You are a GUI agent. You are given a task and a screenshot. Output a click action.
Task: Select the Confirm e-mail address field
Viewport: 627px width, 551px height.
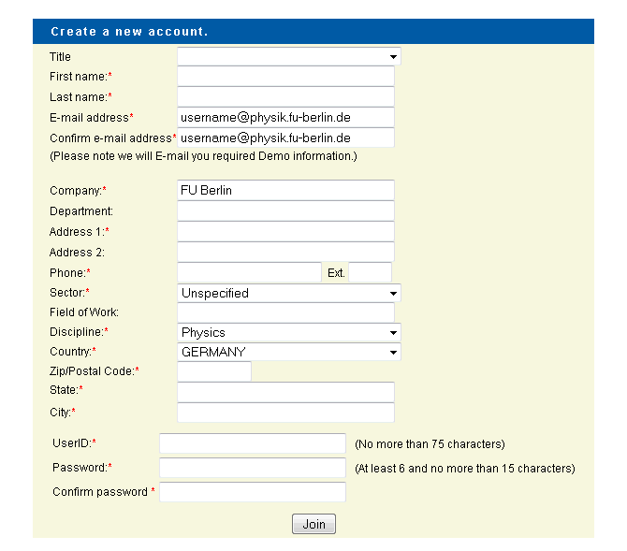[285, 138]
